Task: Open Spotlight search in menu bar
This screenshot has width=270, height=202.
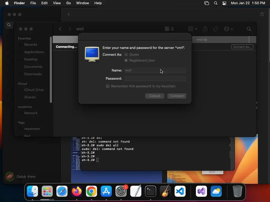Action: point(216,3)
